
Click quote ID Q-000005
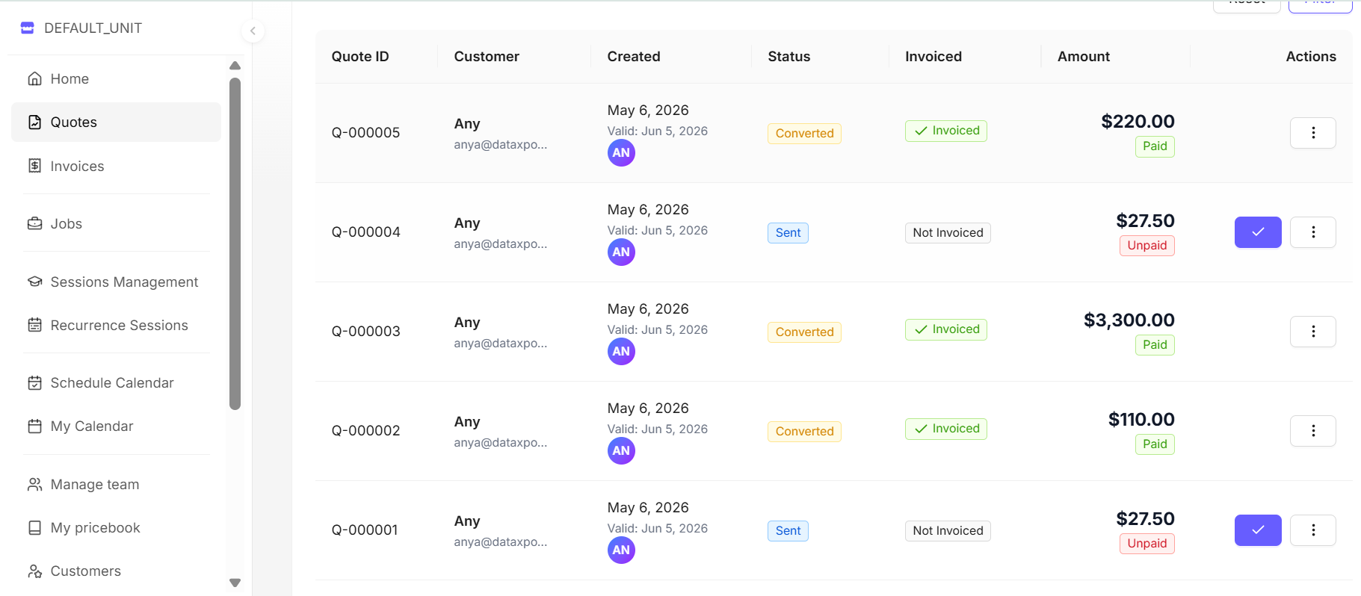[365, 133]
